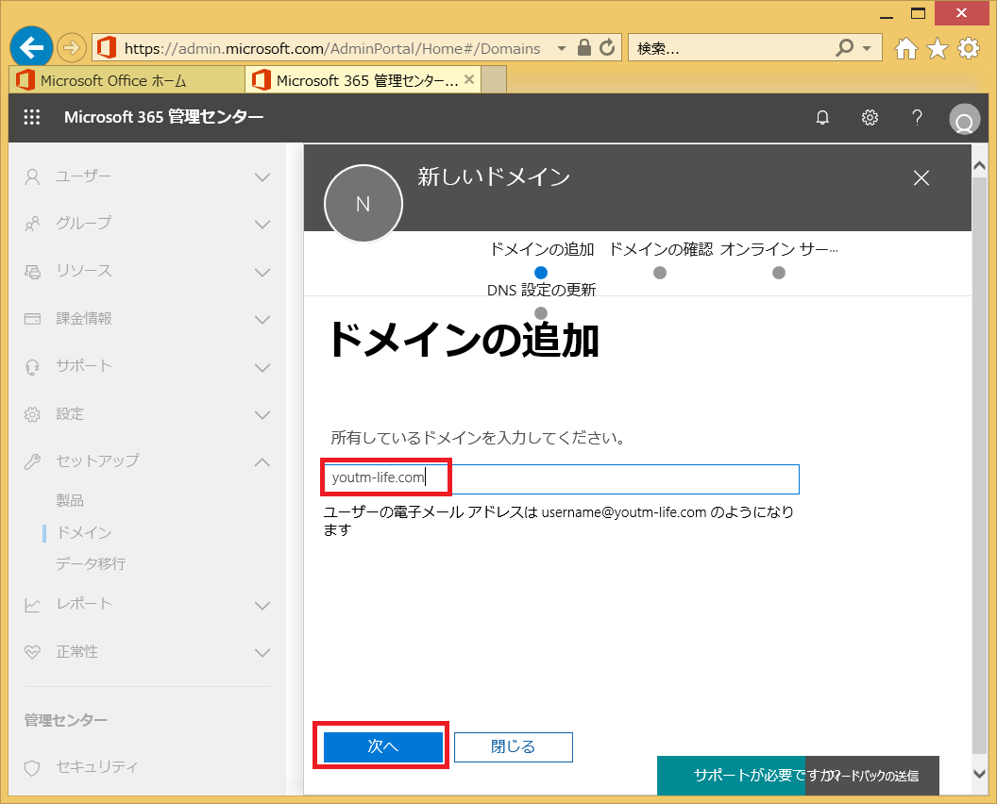997x804 pixels.
Task: Expand the レポート menu chevron
Action: pyautogui.click(x=262, y=606)
